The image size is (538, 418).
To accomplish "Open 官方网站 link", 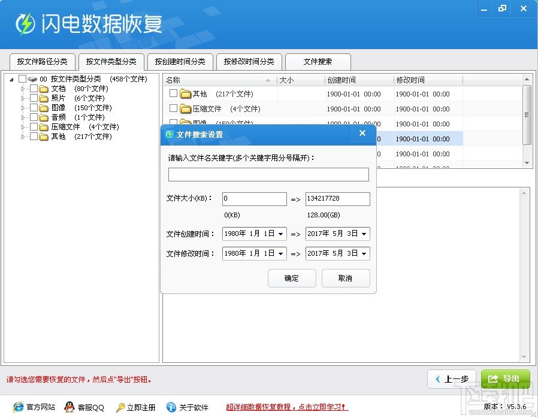I will [41, 407].
